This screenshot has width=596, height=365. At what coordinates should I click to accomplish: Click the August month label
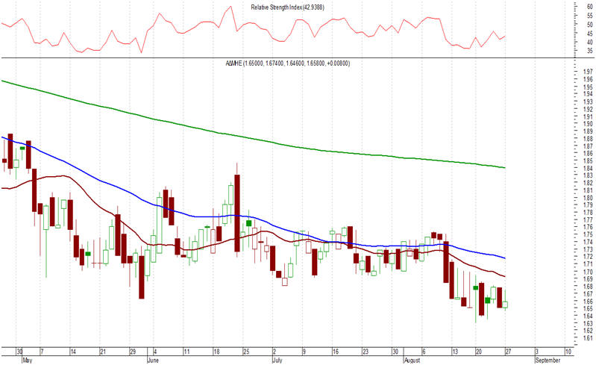coord(412,360)
